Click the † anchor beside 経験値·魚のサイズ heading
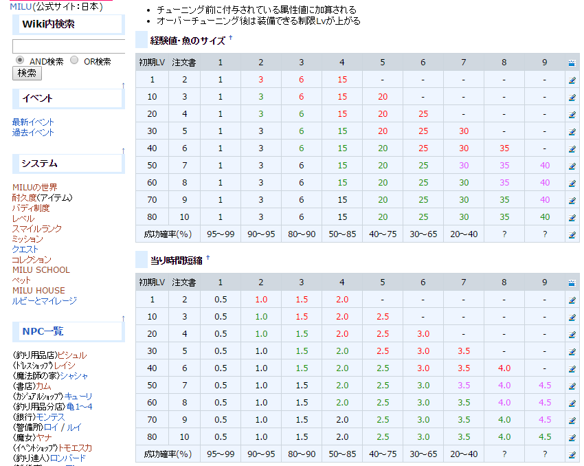Screen dimensions: 584x466 [x=230, y=38]
